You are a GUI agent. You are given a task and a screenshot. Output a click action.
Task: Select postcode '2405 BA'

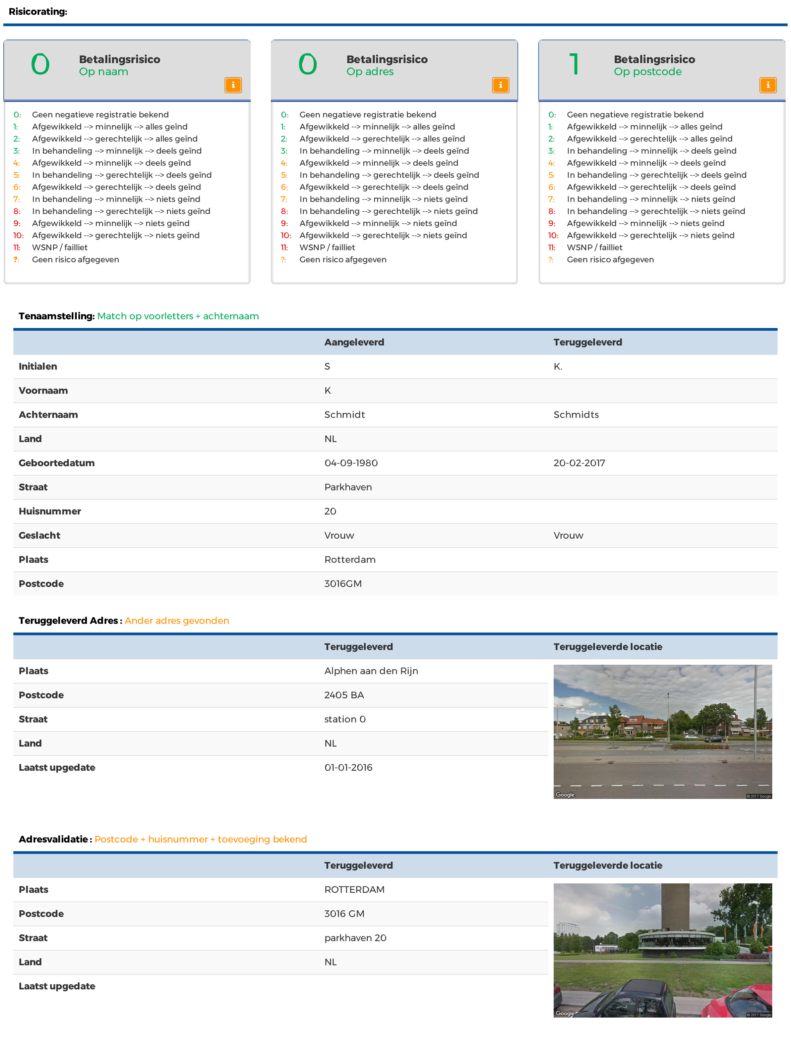(x=344, y=695)
